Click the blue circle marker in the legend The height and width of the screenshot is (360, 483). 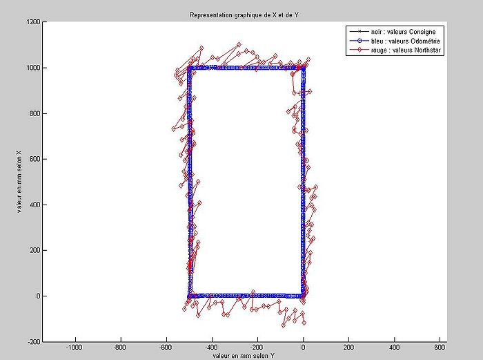(357, 40)
